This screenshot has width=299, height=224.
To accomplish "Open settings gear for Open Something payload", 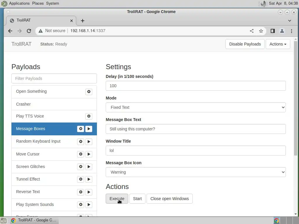I will coord(89,92).
